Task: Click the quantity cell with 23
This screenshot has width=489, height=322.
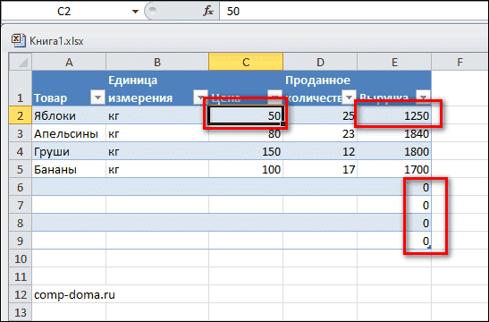Action: 320,133
